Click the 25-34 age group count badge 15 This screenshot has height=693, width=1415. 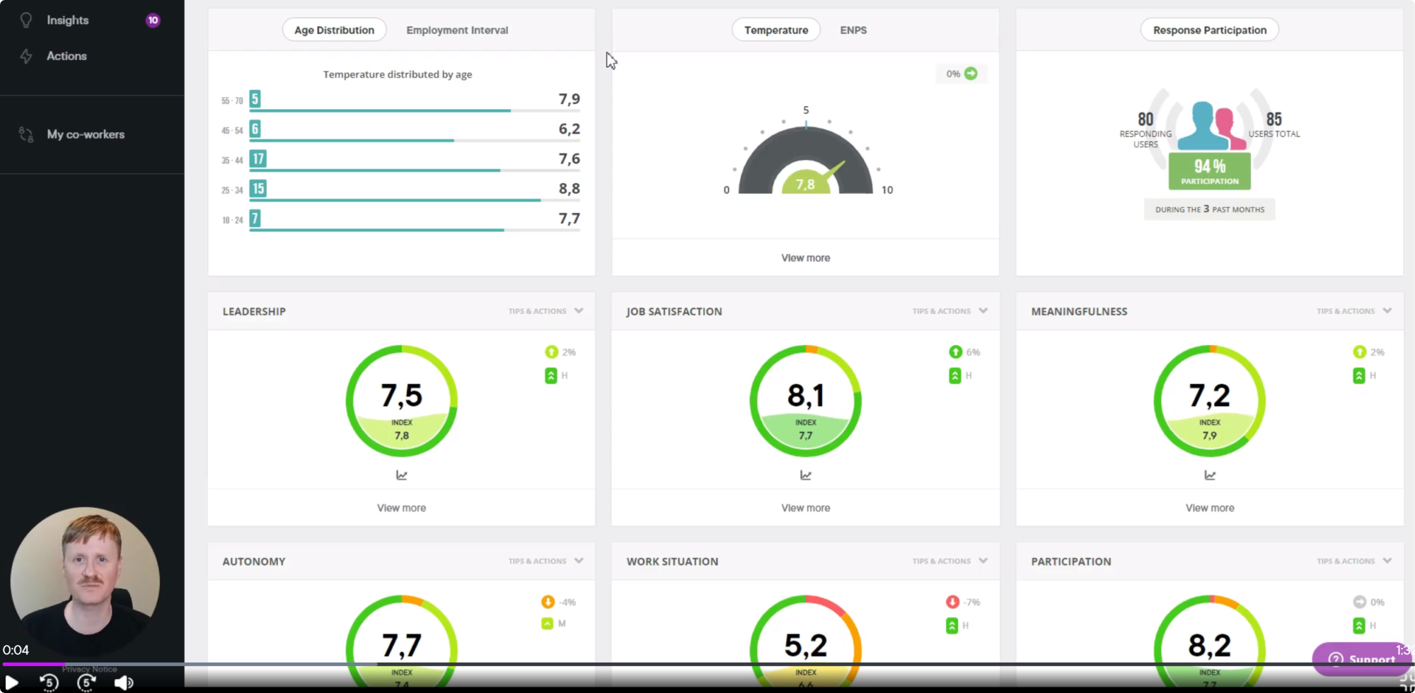click(258, 189)
